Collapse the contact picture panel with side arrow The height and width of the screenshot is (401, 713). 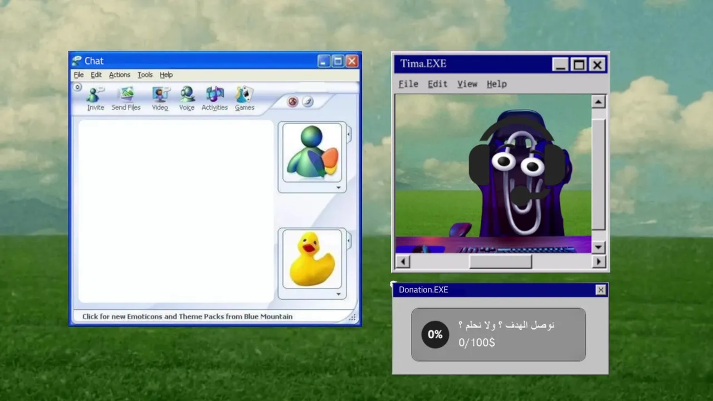point(349,134)
